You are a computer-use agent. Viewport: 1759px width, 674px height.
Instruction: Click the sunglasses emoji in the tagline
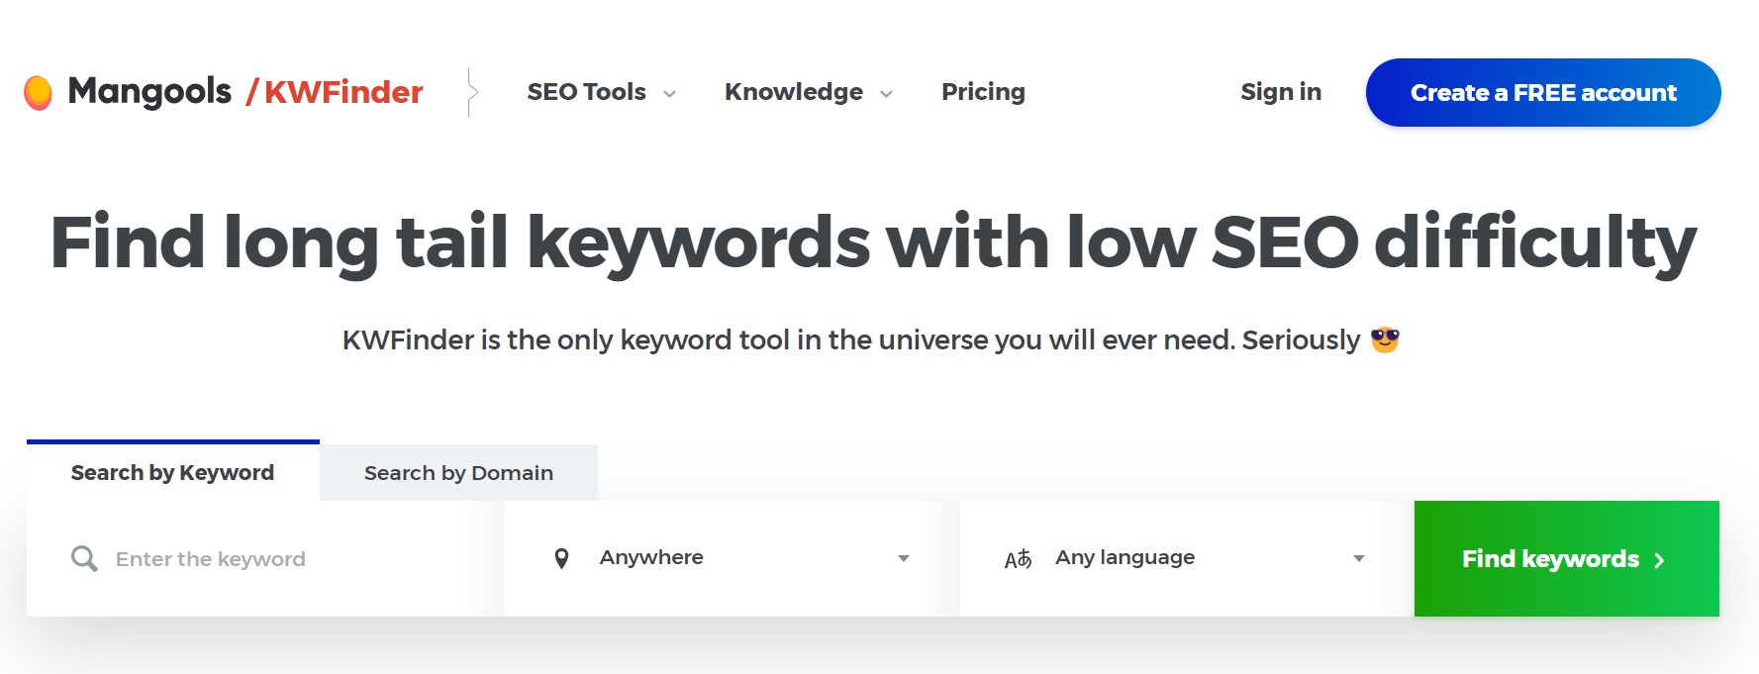tap(1384, 340)
